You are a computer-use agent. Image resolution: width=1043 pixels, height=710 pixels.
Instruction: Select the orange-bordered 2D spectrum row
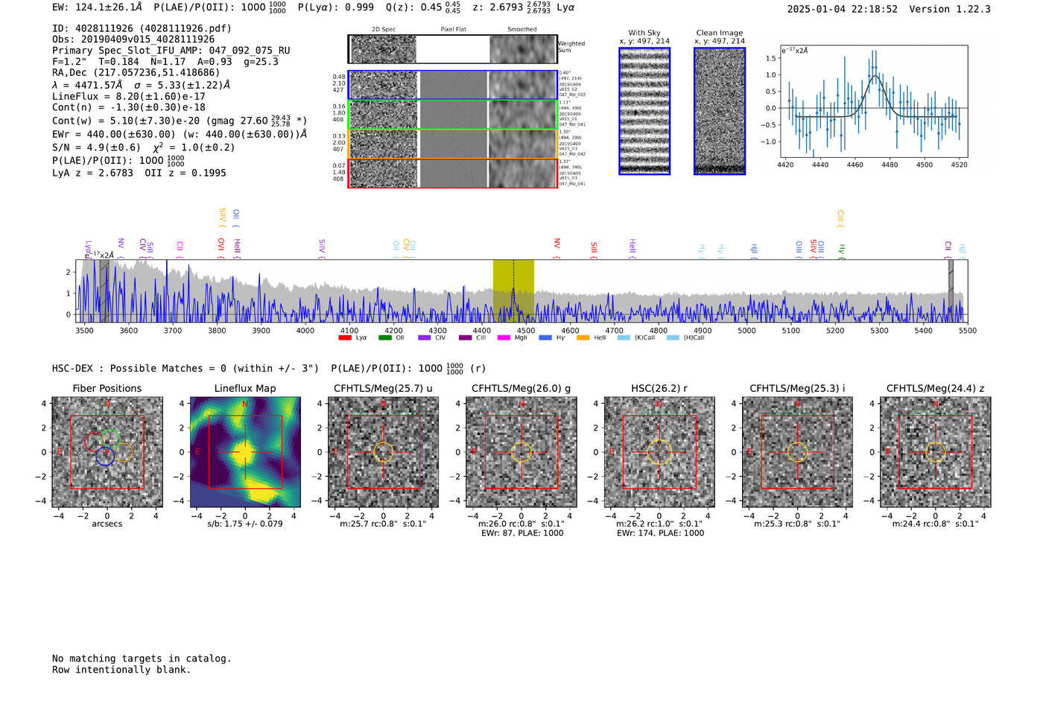[x=453, y=144]
